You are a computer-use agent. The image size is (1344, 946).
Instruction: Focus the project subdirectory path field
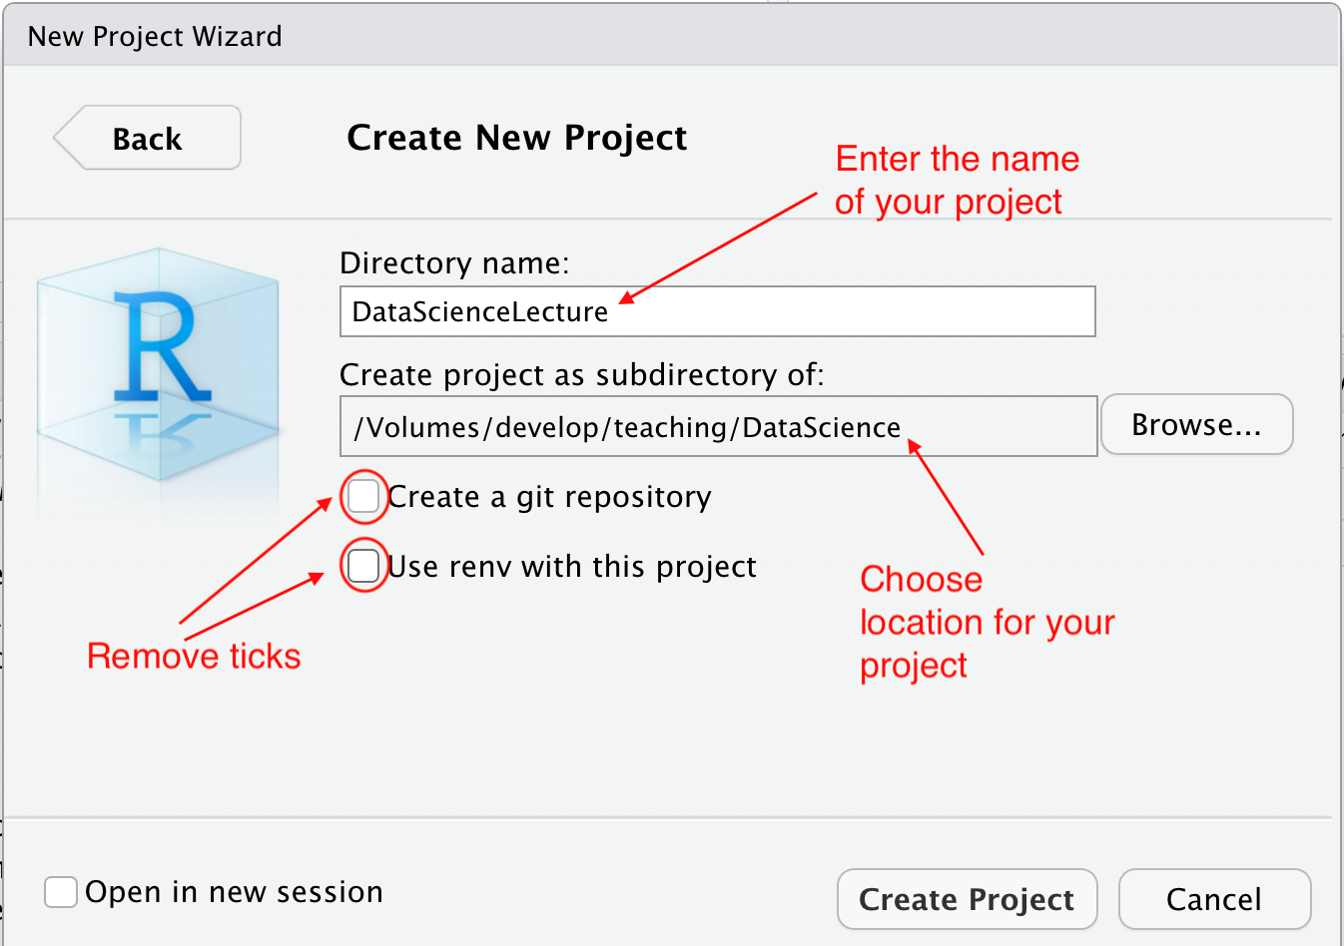[717, 427]
